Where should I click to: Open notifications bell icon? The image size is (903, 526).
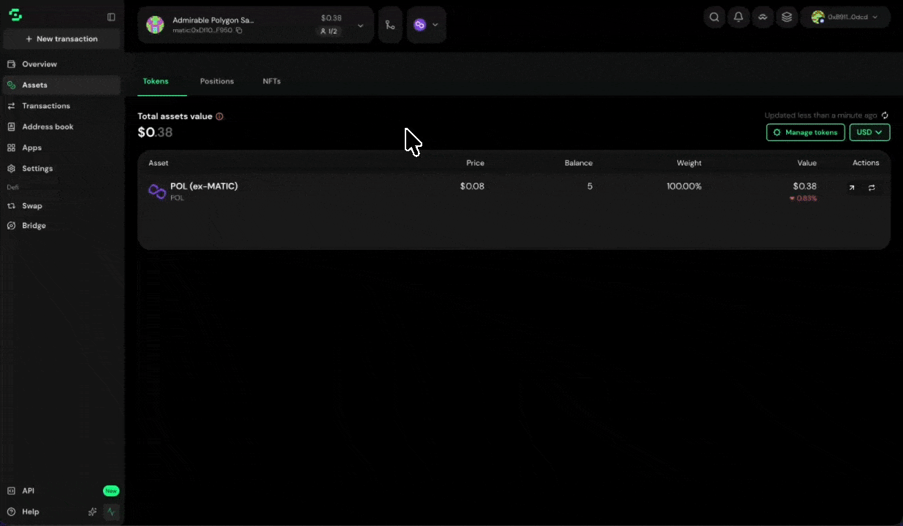click(x=739, y=17)
